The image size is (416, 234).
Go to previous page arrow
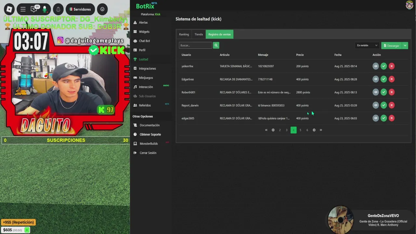273,130
